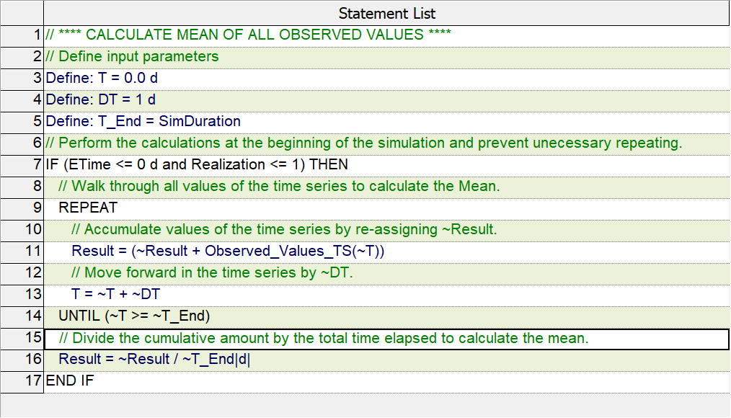Click the Statement List column header
The width and height of the screenshot is (731, 418).
(x=386, y=13)
